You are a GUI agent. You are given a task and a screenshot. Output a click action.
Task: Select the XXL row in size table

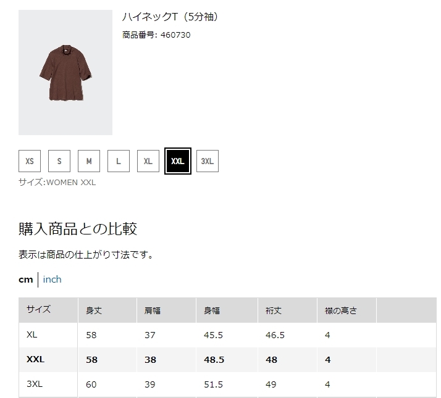click(x=35, y=360)
